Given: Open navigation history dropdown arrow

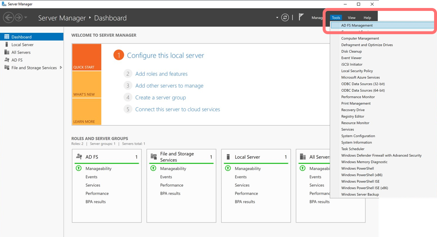Looking at the screenshot, I should [x=25, y=18].
